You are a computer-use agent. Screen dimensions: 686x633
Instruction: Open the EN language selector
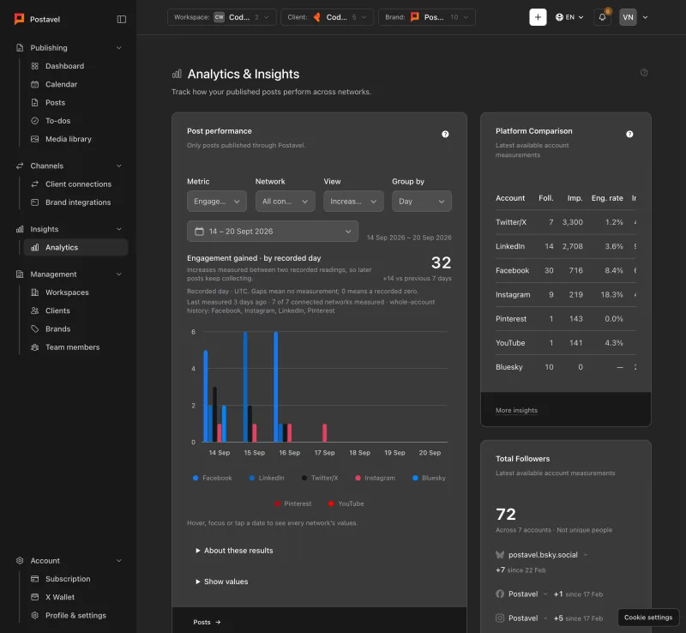coord(569,17)
